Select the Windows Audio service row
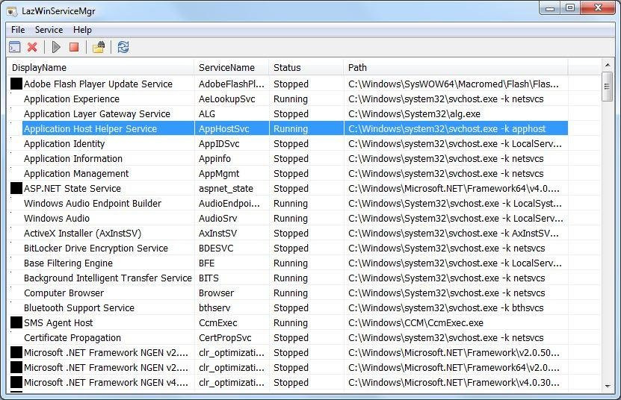621x400 pixels. pyautogui.click(x=289, y=218)
